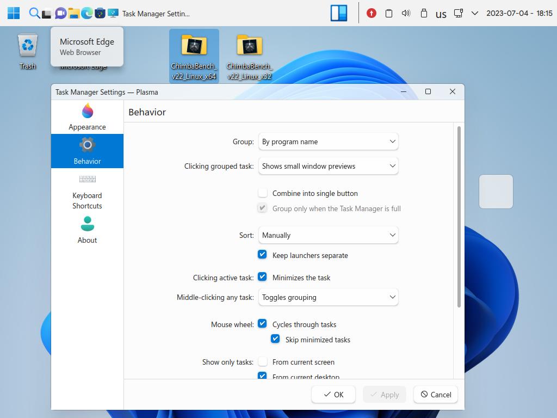Expand the Clicking grouped task dropdown
557x418 pixels.
point(328,166)
